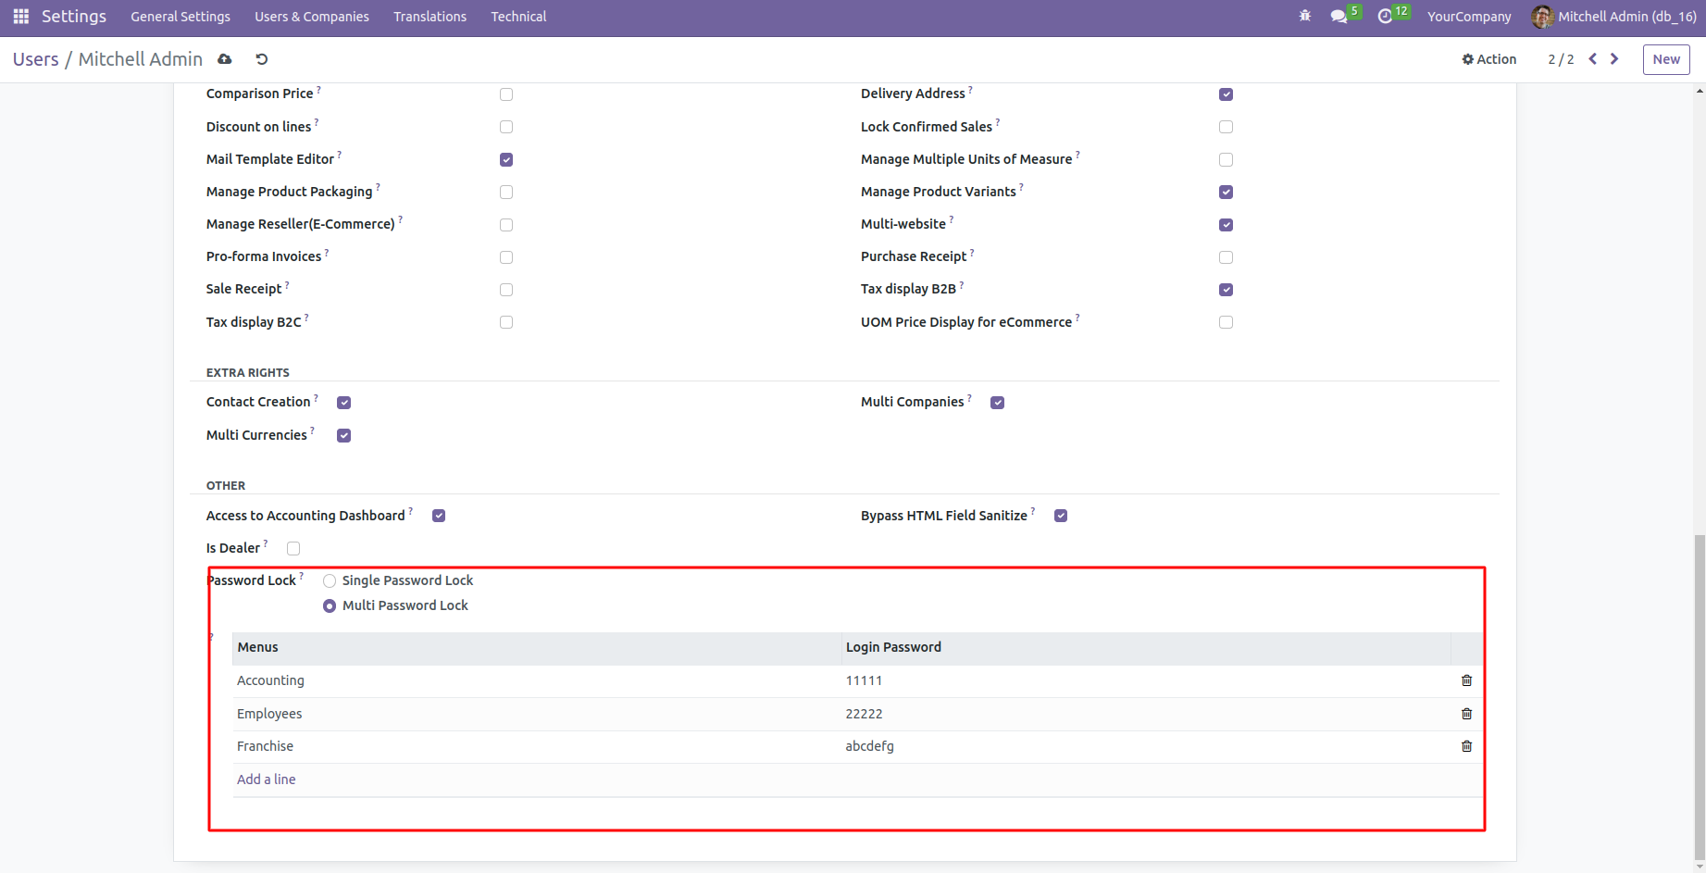Delete the Accounting password lock row
Image resolution: width=1706 pixels, height=873 pixels.
pos(1466,680)
